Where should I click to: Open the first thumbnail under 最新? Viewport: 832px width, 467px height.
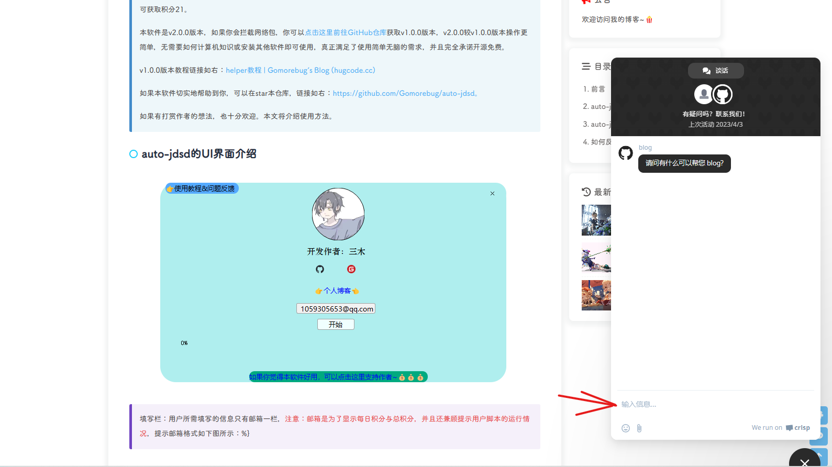(596, 220)
